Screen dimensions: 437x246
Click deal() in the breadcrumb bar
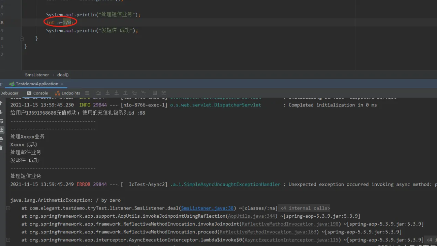[x=63, y=75]
